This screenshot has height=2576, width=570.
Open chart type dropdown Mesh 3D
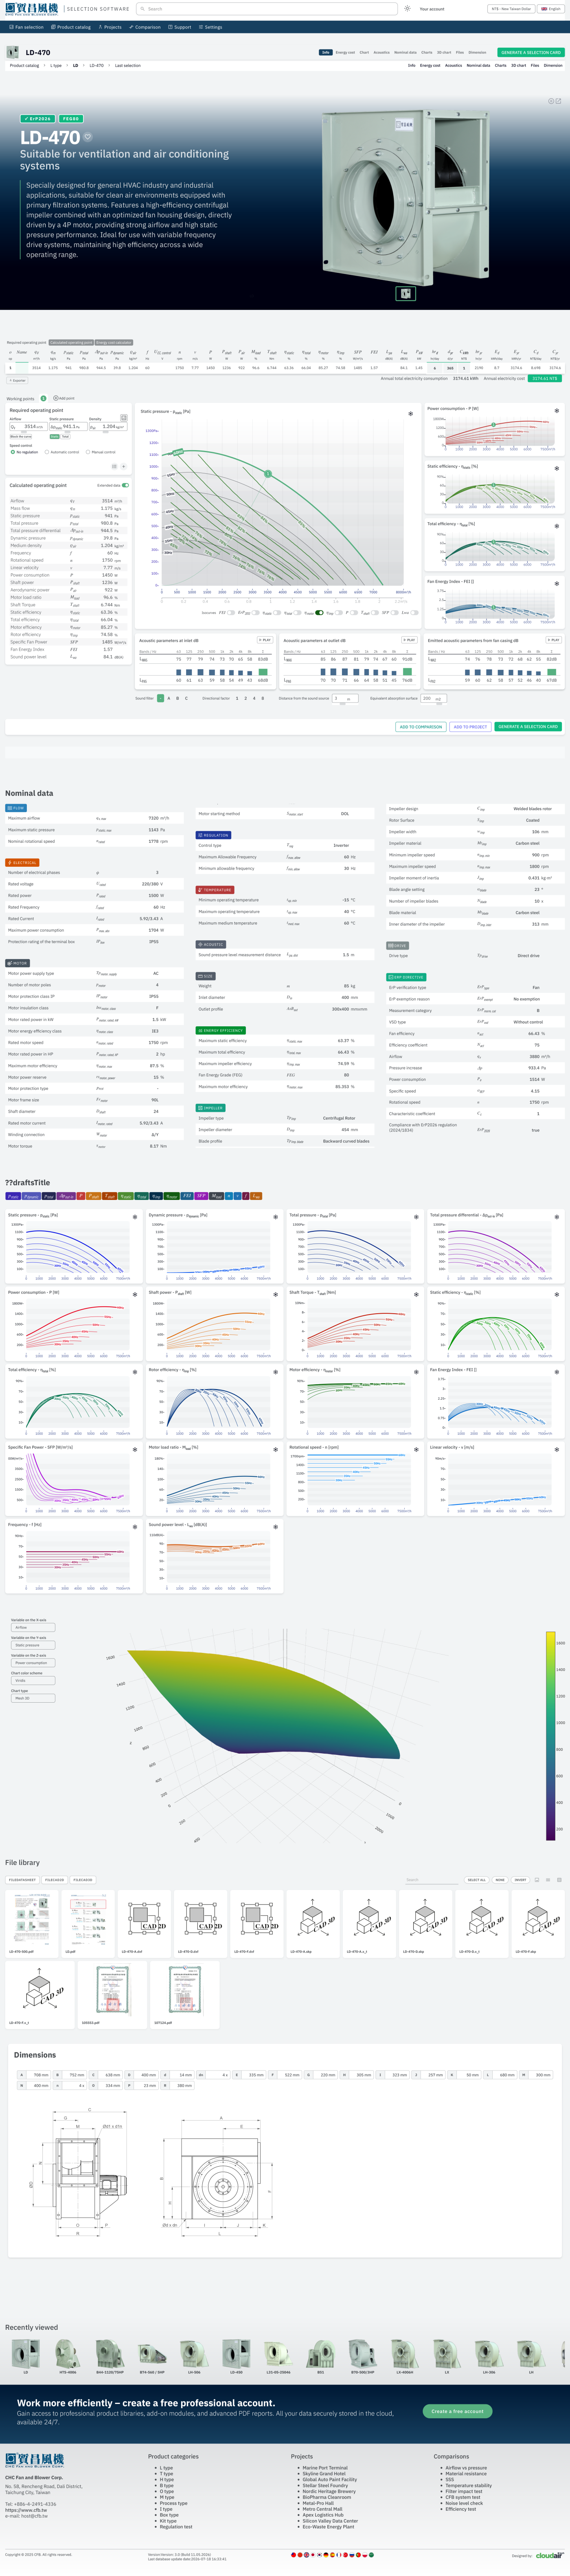[33, 1698]
